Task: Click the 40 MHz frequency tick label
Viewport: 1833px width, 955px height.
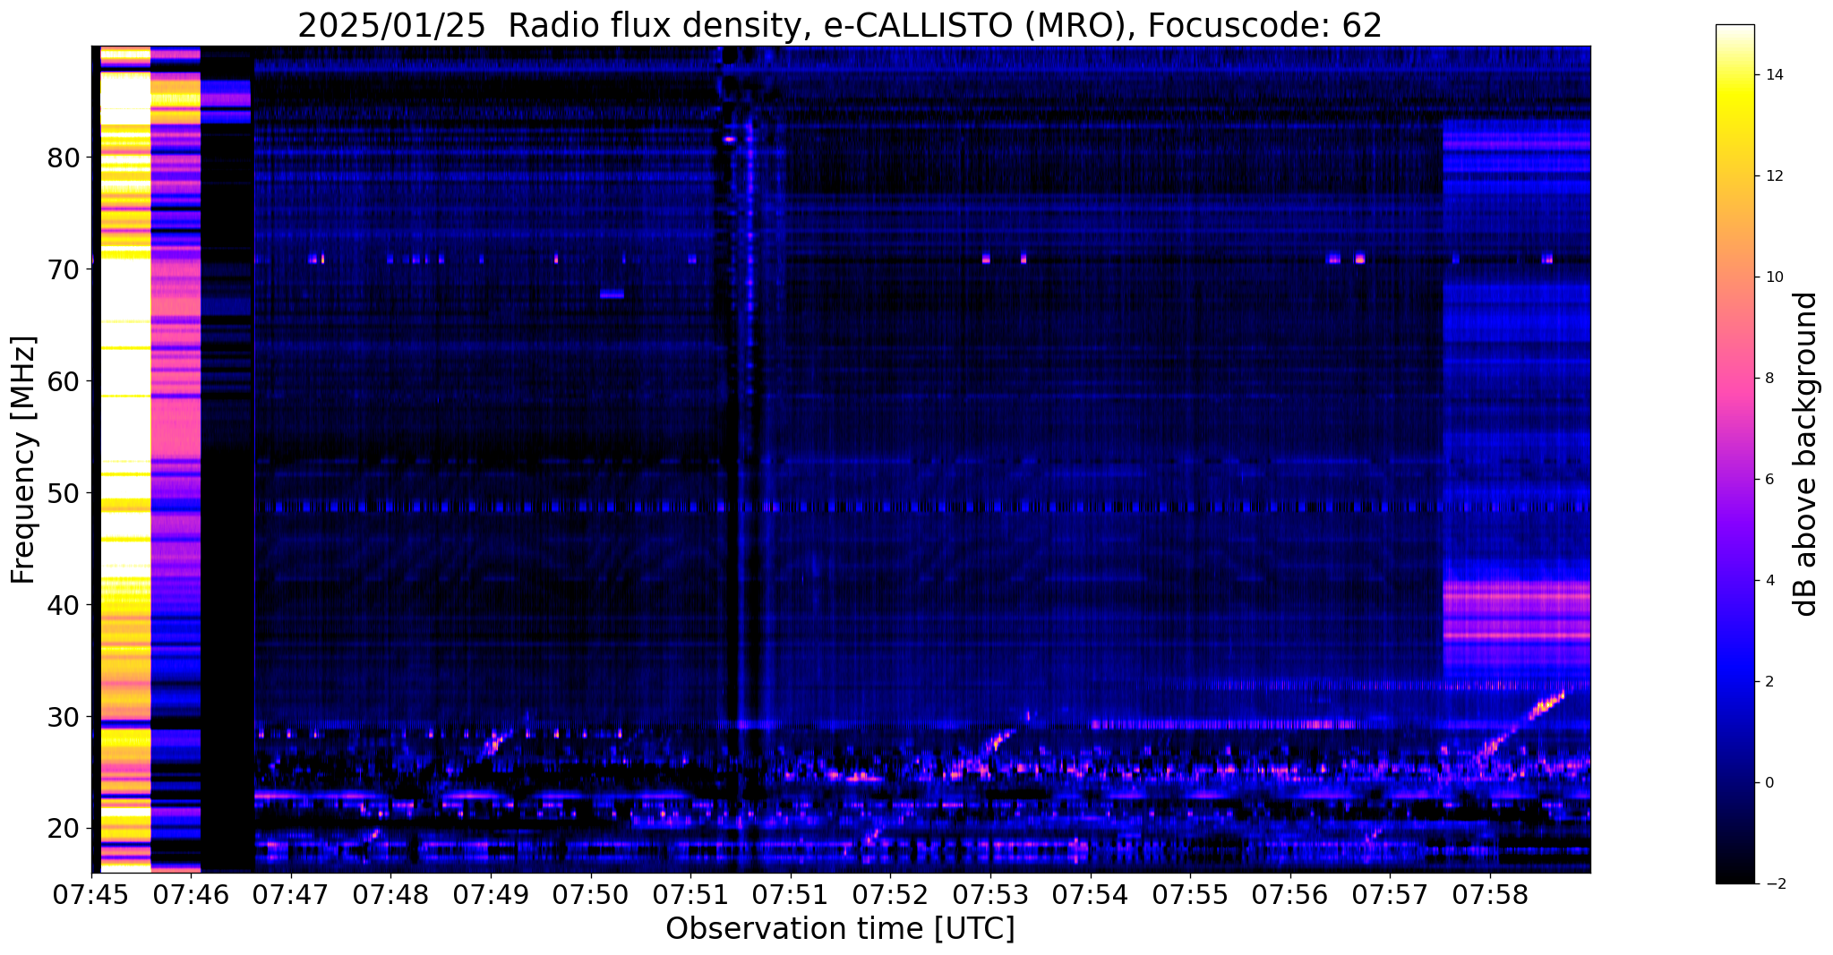Action: click(64, 605)
